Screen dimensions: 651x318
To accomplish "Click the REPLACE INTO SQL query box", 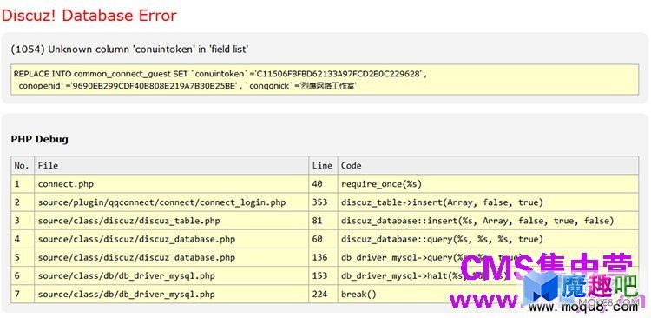I will pos(325,80).
